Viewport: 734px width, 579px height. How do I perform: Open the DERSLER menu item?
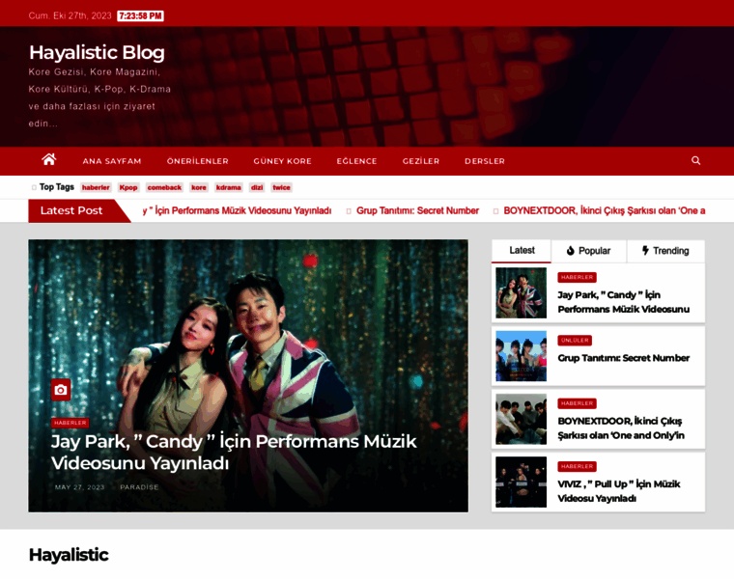(x=485, y=161)
